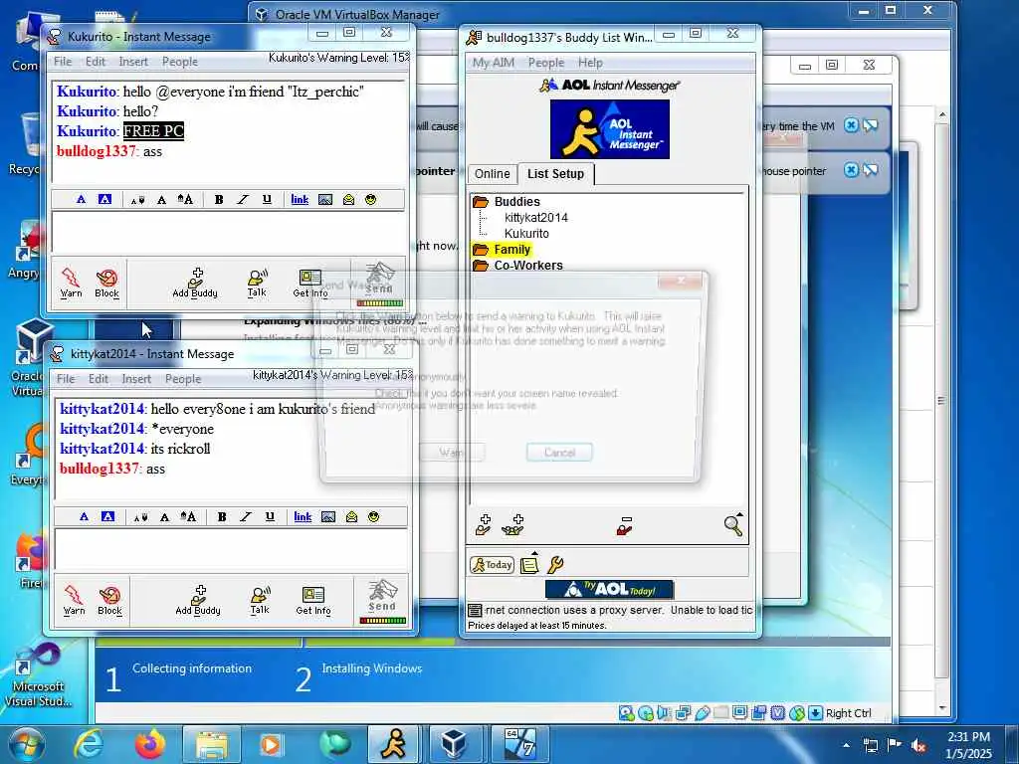Click message input box in Kukurito window
This screenshot has height=764, width=1019.
pyautogui.click(x=228, y=233)
